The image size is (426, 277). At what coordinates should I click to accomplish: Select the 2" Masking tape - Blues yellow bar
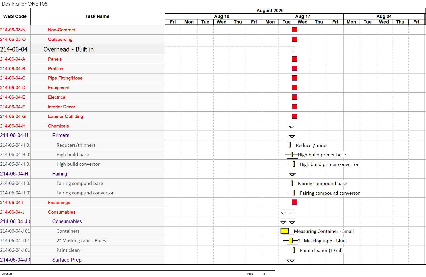click(291, 240)
